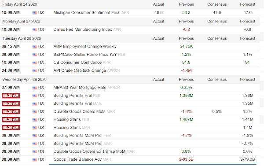264x166 pixels.
Task: Click the flag icon next to ADP Employment Change
Action: [34, 47]
